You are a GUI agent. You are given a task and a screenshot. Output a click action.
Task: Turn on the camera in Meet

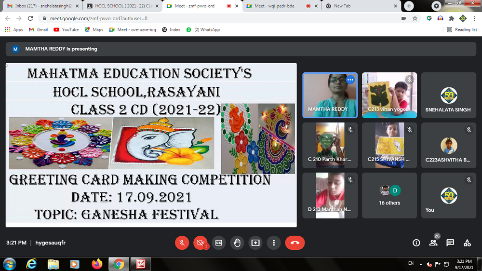(200, 243)
